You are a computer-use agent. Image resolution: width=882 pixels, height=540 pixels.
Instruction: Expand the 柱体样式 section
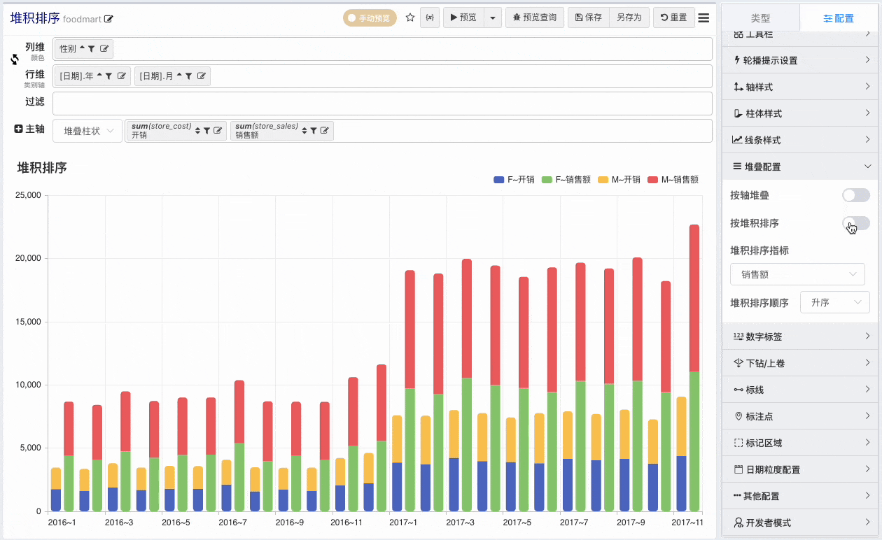(x=801, y=113)
